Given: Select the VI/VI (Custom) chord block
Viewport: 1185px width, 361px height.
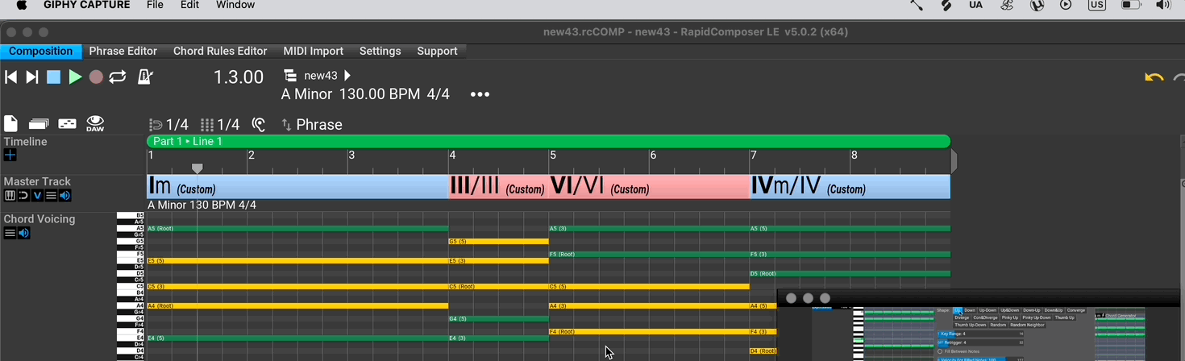Looking at the screenshot, I should click(x=649, y=186).
